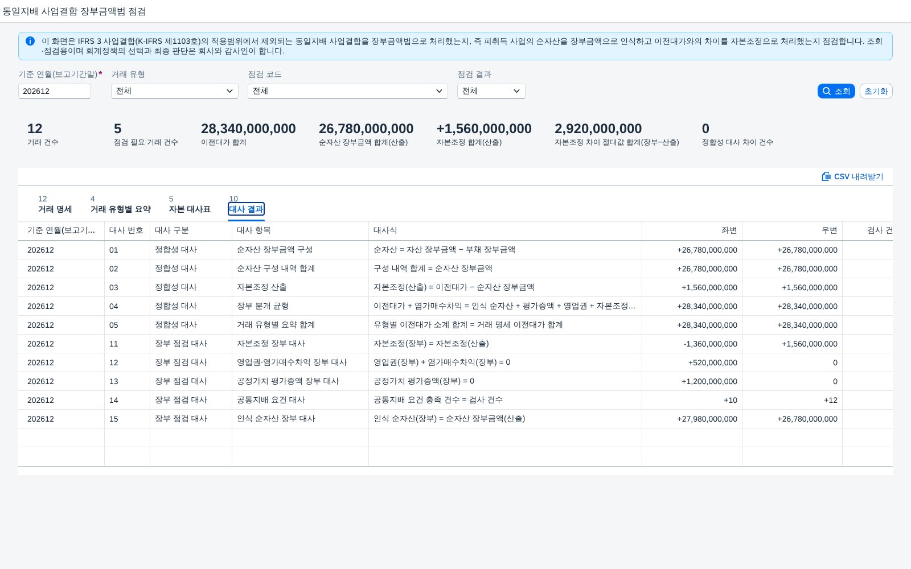Click the 2,920,000,000 자본조정 차이 KPI
This screenshot has height=569, width=911.
point(617,134)
